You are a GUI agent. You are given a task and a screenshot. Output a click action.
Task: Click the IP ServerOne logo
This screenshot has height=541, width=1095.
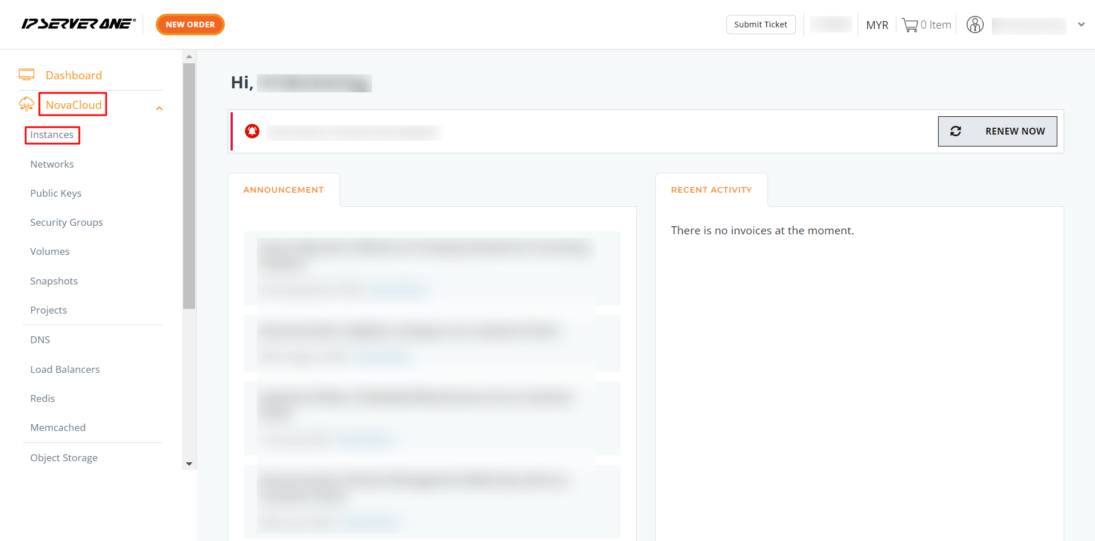point(79,24)
